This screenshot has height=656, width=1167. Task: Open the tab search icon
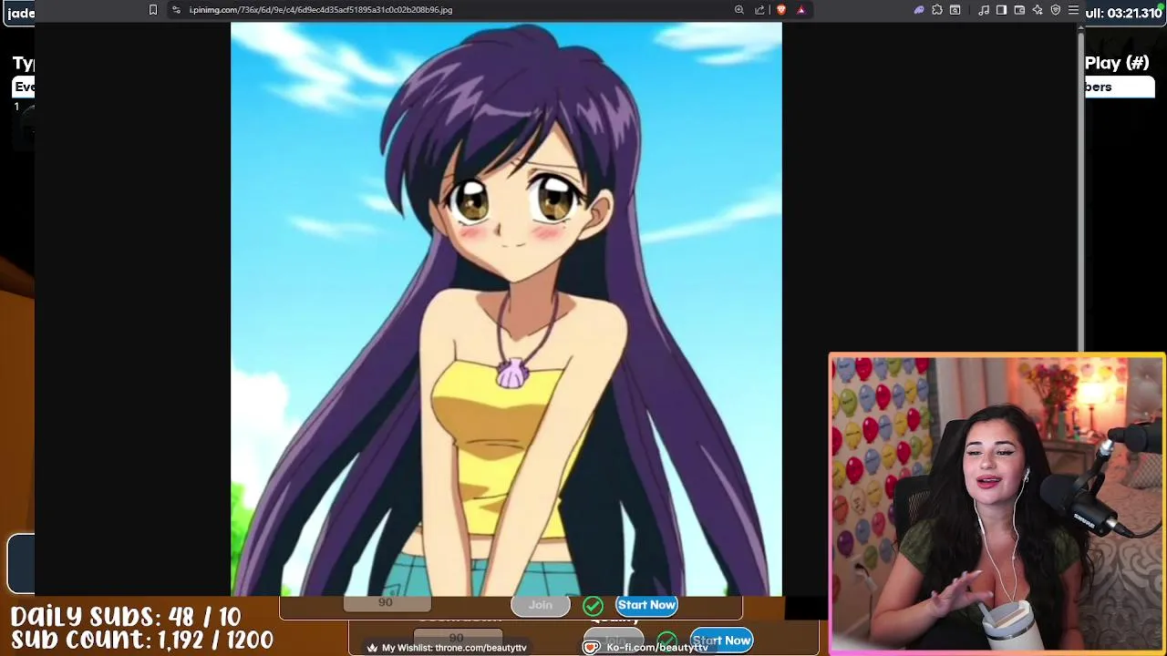955,10
